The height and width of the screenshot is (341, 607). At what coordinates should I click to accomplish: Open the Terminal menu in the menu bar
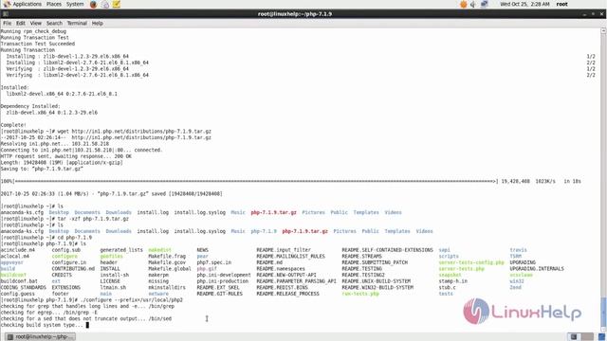tap(77, 23)
